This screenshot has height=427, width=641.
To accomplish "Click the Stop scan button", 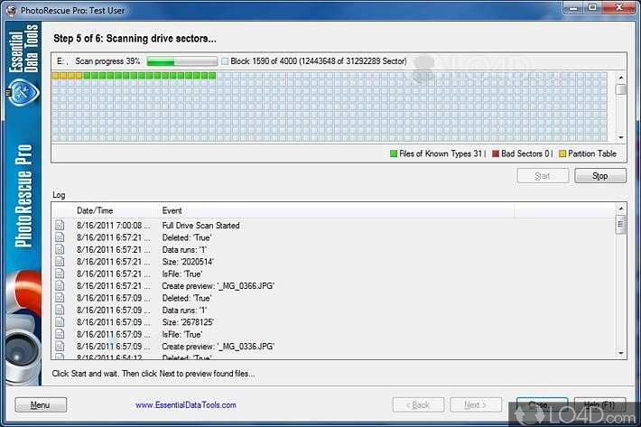I will point(600,176).
